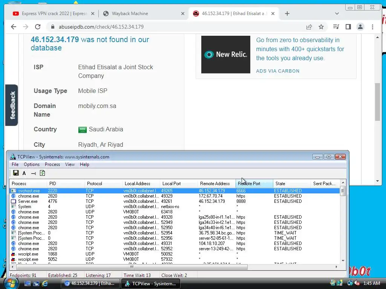Open TCPView View menu
The width and height of the screenshot is (386, 289).
point(70,164)
